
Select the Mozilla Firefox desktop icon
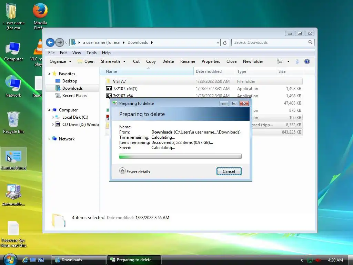pyautogui.click(x=40, y=16)
